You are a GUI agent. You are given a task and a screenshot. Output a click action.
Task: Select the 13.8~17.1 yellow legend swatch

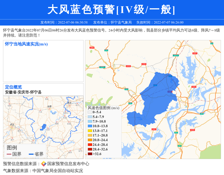pos(90,131)
